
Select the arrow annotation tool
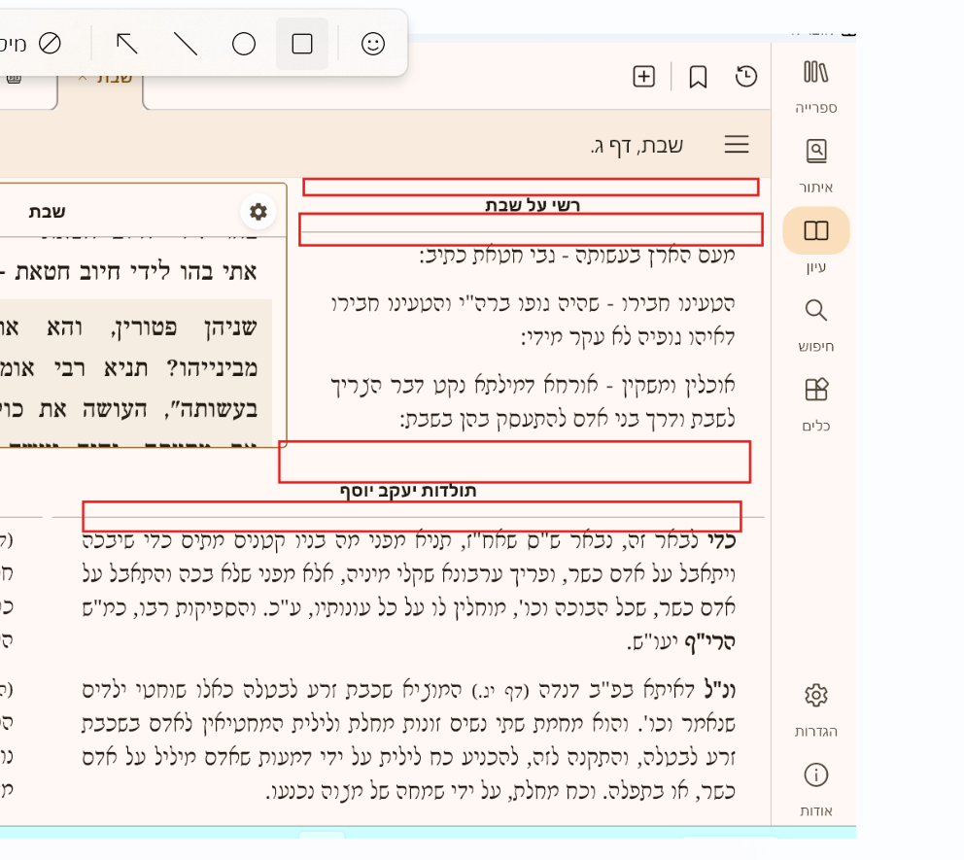pos(127,44)
